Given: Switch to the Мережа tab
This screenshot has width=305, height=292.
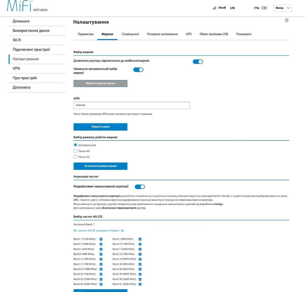Looking at the screenshot, I should [x=107, y=34].
